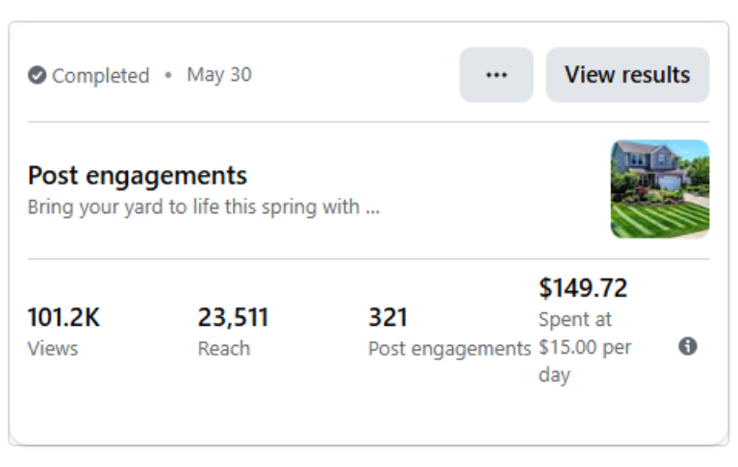
Task: Click the Completed status checkmark icon
Action: 38,75
